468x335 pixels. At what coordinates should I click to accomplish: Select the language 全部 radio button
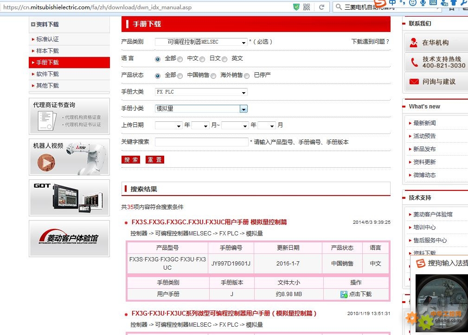click(158, 59)
